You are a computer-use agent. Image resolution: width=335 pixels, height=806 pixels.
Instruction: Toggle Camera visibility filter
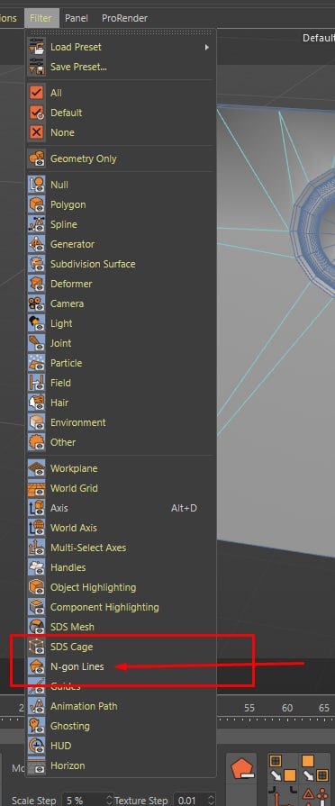(121, 303)
